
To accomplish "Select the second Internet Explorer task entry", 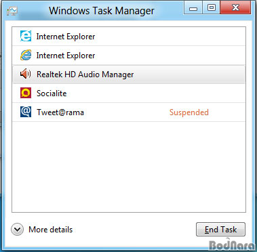I will (129, 56).
